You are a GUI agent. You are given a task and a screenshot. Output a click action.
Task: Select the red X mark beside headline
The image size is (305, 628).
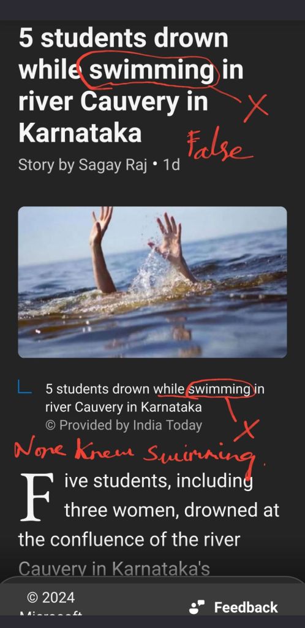coord(255,108)
